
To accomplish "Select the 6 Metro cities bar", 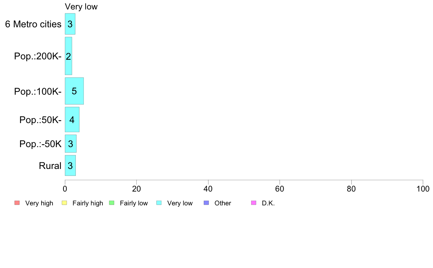I will 70,24.
